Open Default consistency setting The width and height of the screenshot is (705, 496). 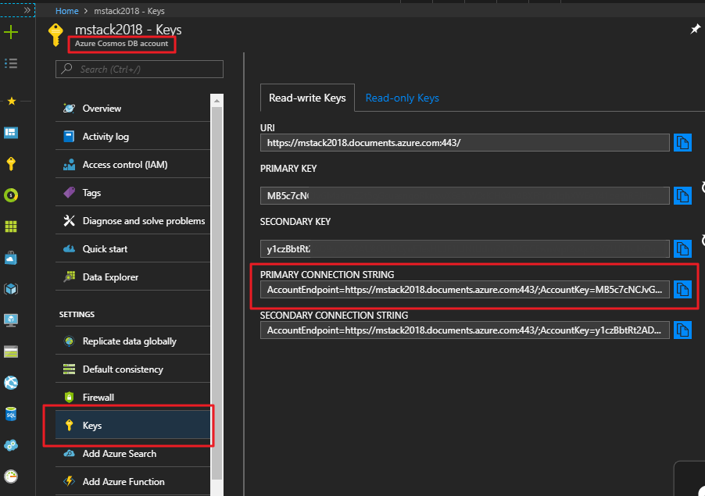[x=133, y=369]
